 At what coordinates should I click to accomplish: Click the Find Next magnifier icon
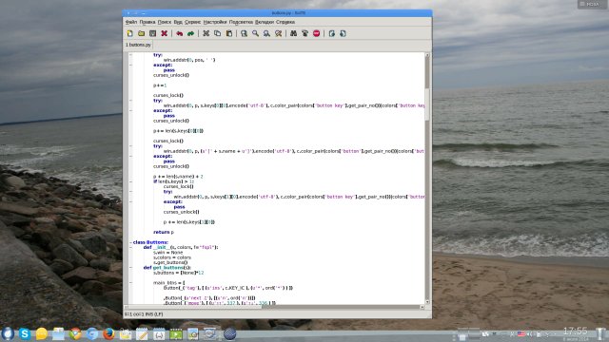[266, 34]
